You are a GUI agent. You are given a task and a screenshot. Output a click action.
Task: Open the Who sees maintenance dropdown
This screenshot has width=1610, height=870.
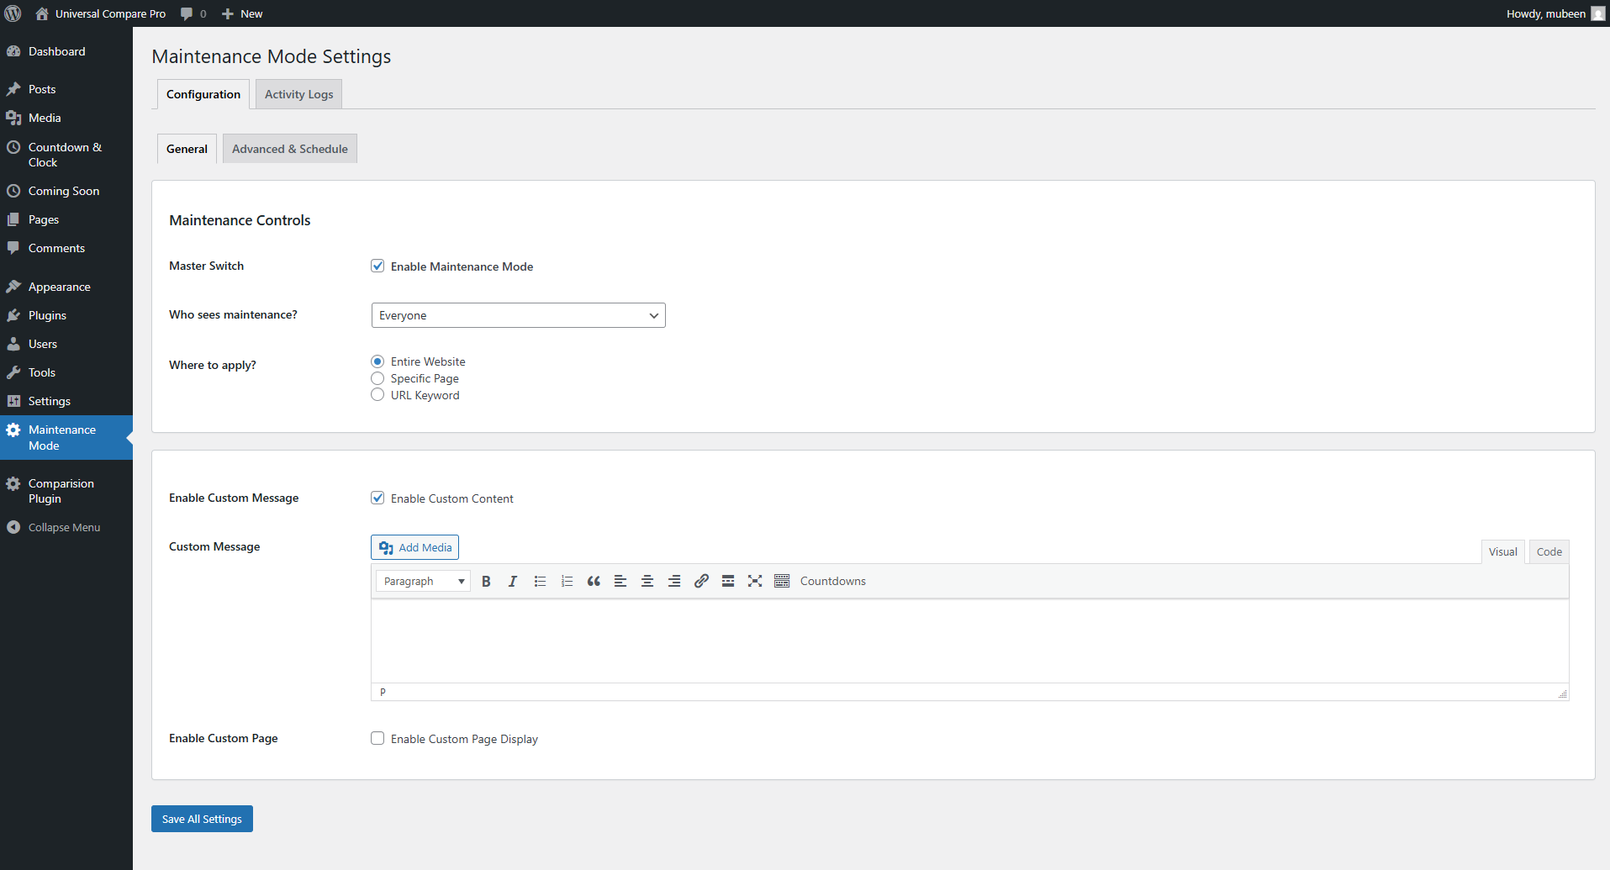[x=518, y=316]
